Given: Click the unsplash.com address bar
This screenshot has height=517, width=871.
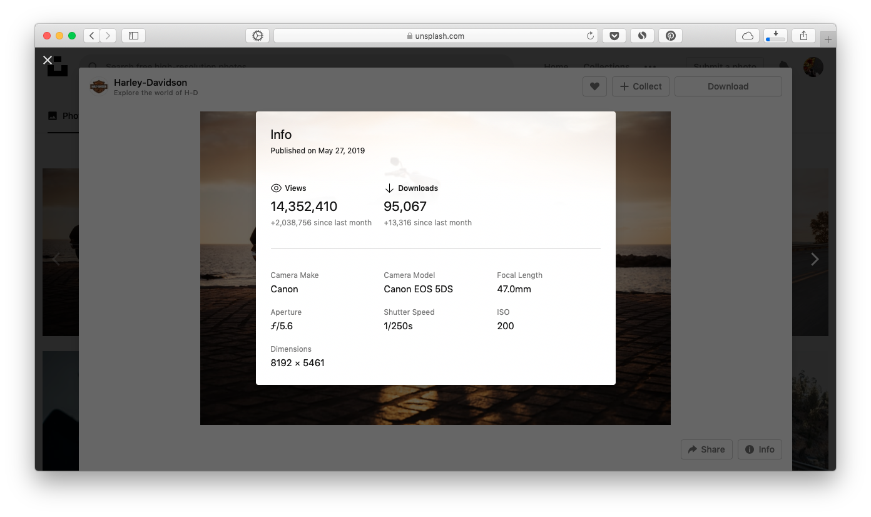Looking at the screenshot, I should click(x=435, y=36).
